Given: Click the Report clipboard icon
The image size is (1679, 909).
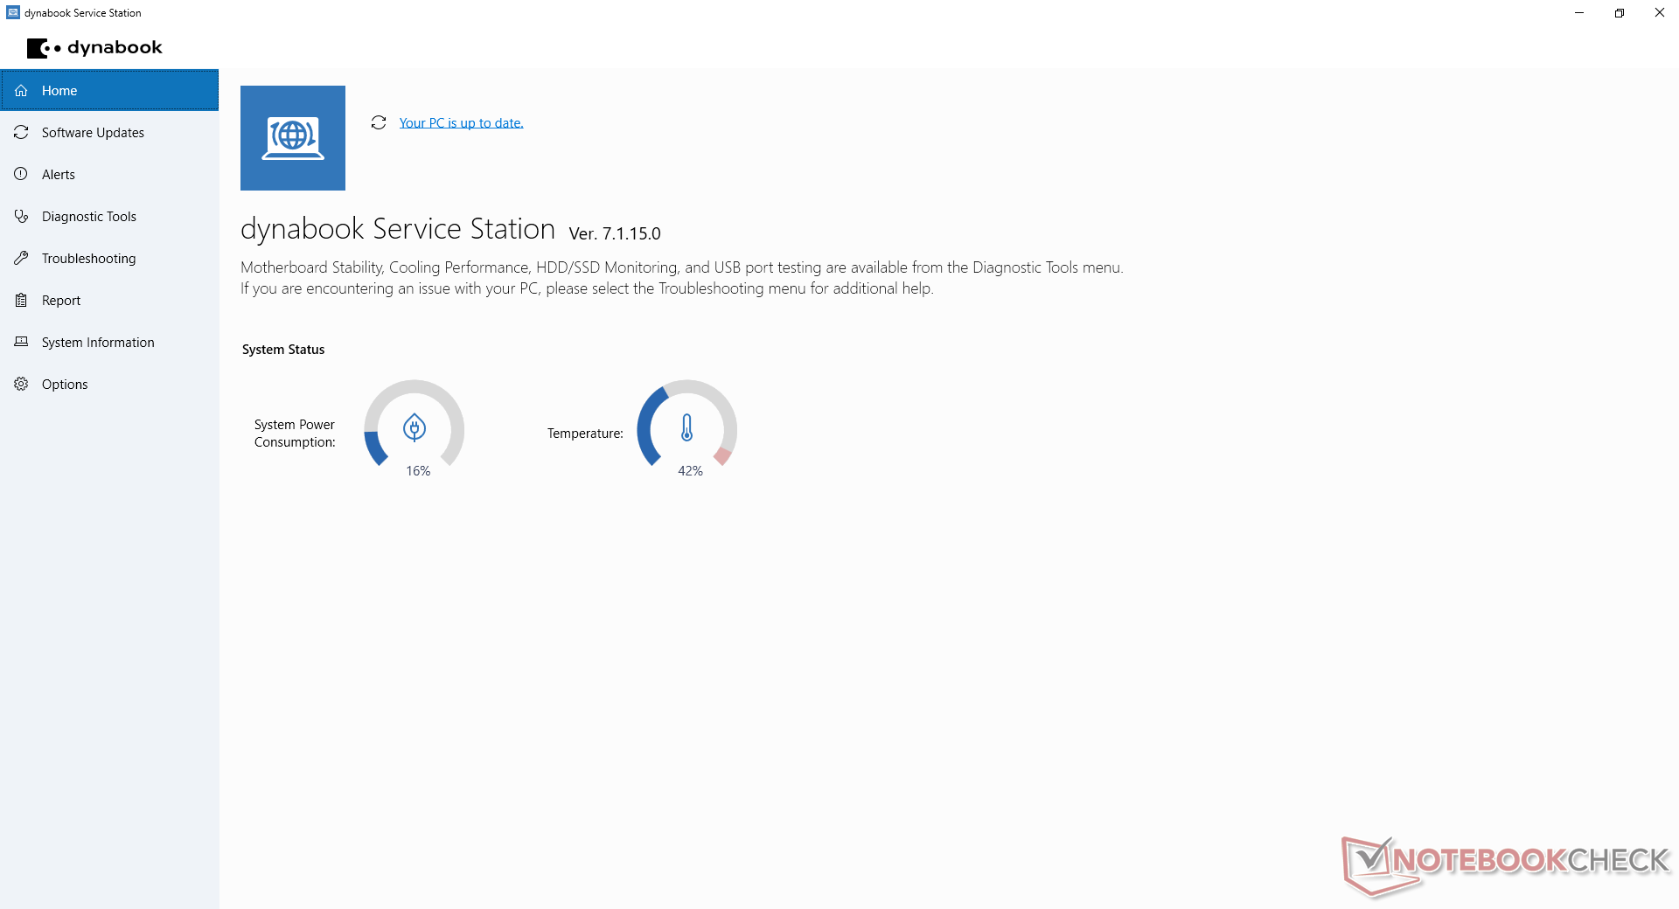Looking at the screenshot, I should [x=21, y=301].
